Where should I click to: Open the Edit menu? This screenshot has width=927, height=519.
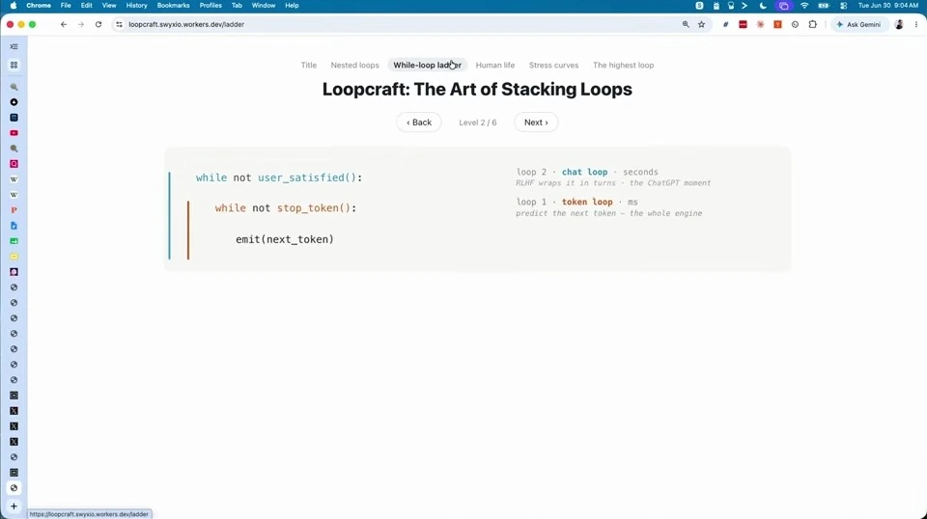[86, 6]
